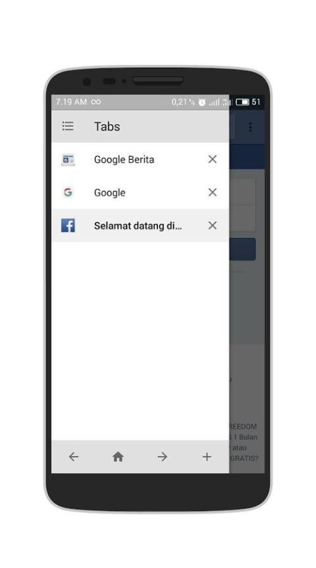Go back with the left arrow
Screen dimensions: 316x568
tap(74, 457)
